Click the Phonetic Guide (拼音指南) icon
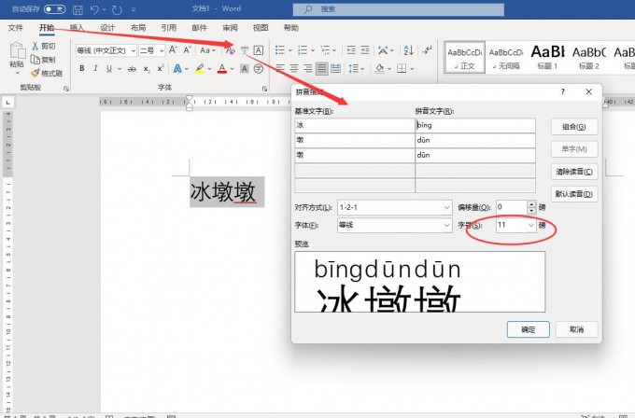Image resolution: width=635 pixels, height=418 pixels. coord(245,50)
